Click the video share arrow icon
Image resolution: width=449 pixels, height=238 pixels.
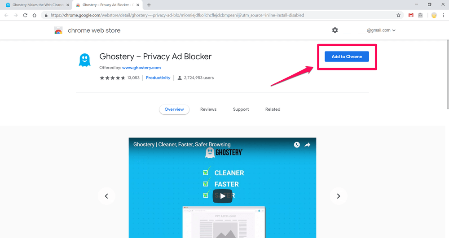click(307, 145)
